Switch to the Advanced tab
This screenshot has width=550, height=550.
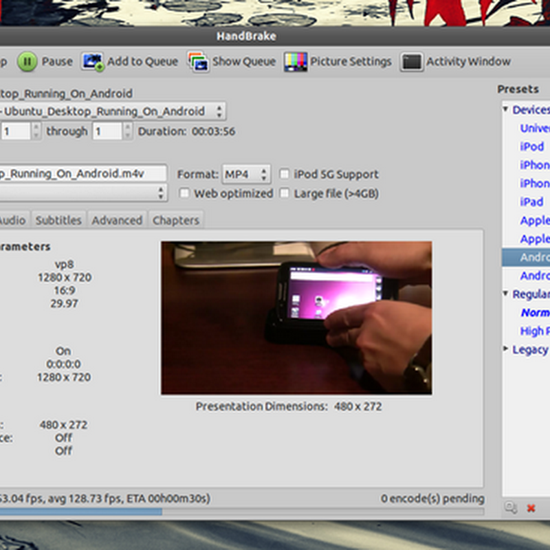117,220
